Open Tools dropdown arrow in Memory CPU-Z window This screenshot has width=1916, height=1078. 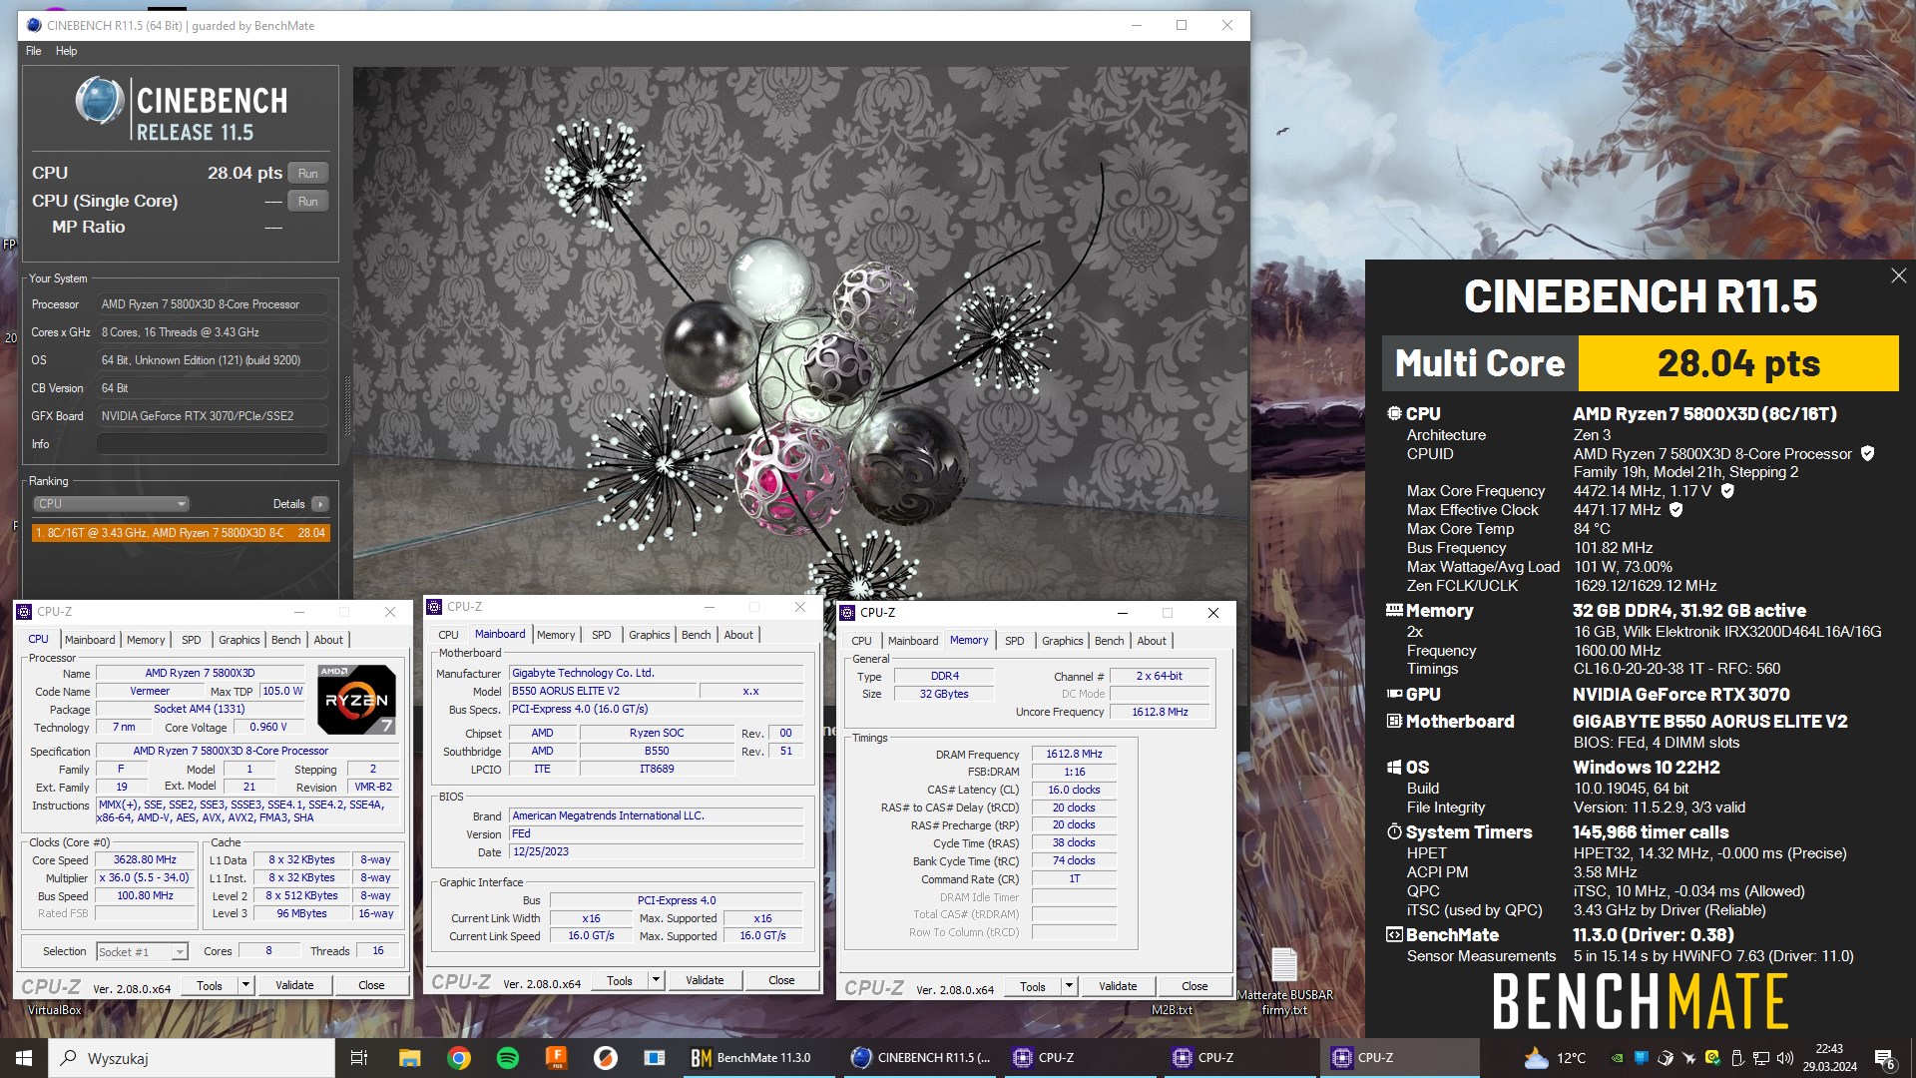pyautogui.click(x=1069, y=986)
